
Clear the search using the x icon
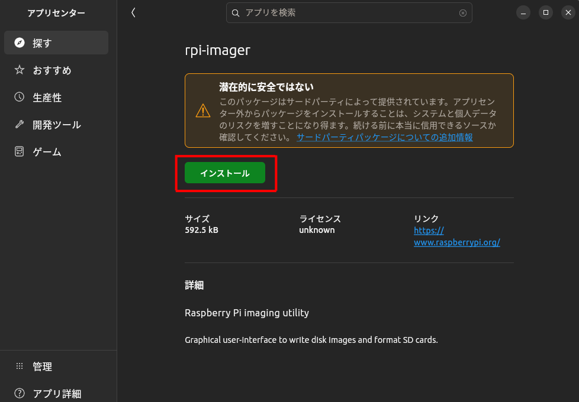pos(462,12)
